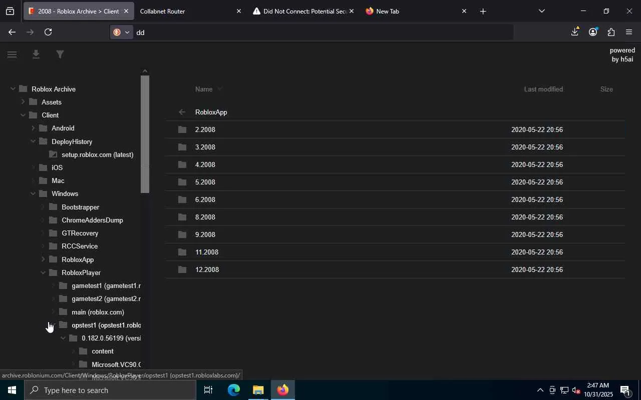This screenshot has width=641, height=400.
Task: Open the 2.2008 folder
Action: click(x=395, y=129)
